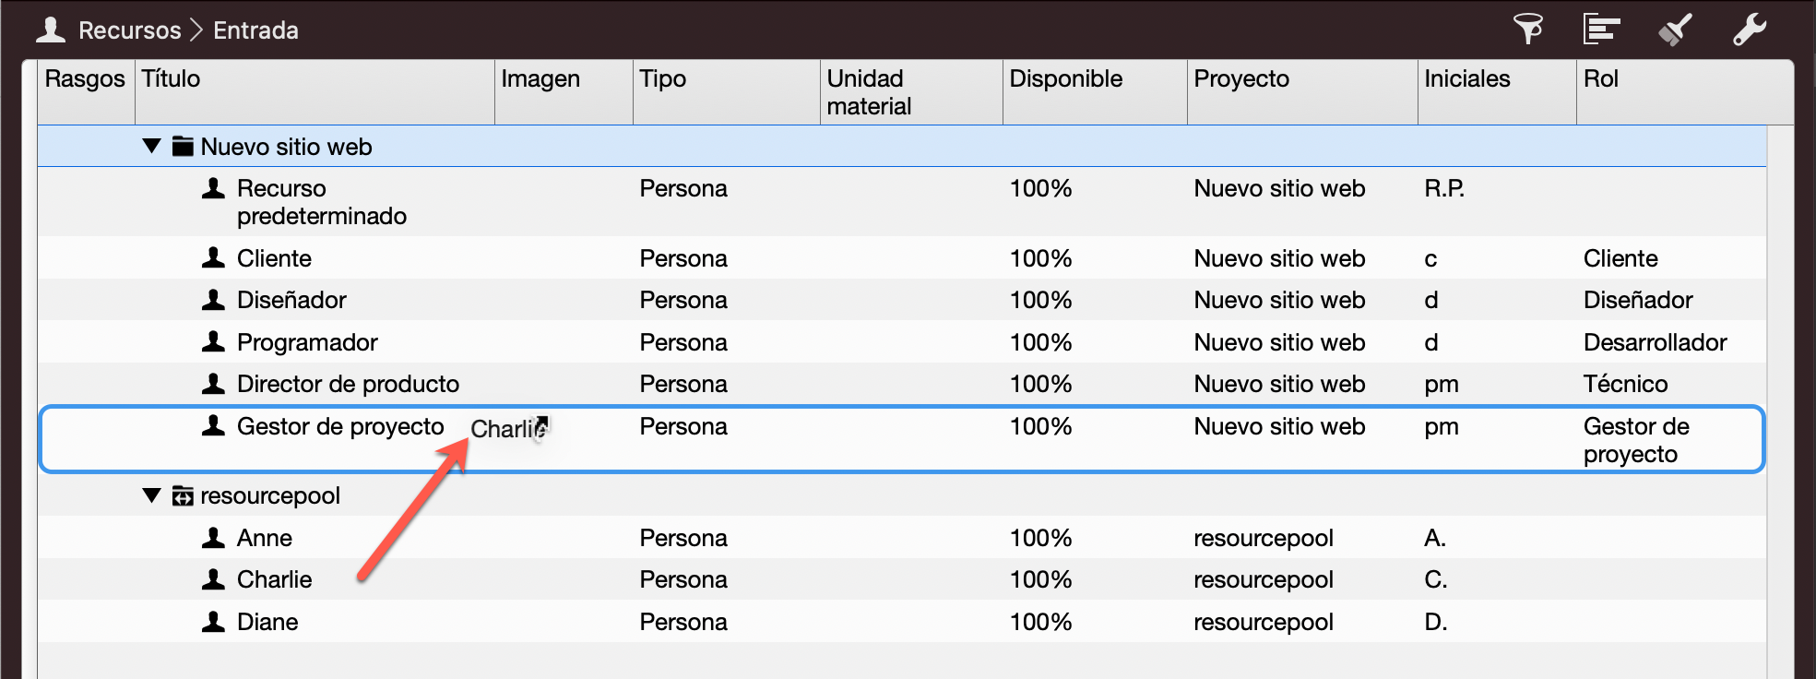Collapse the resourcepool group
The height and width of the screenshot is (679, 1816).
tap(151, 494)
